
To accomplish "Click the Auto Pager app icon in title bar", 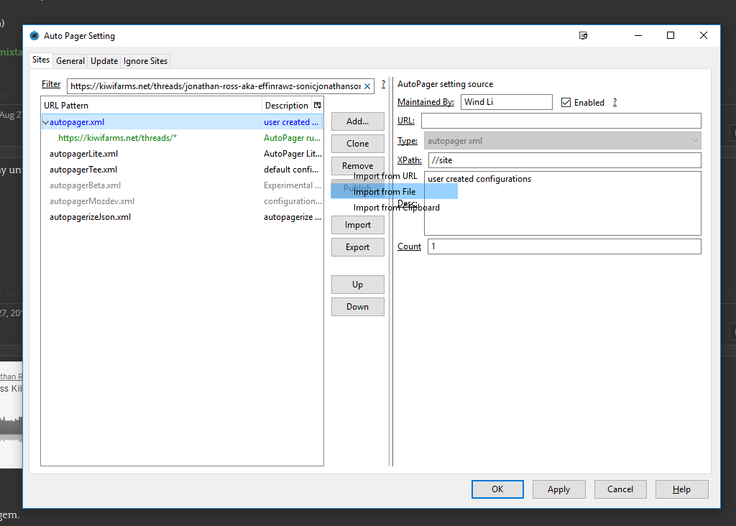I will (34, 36).
